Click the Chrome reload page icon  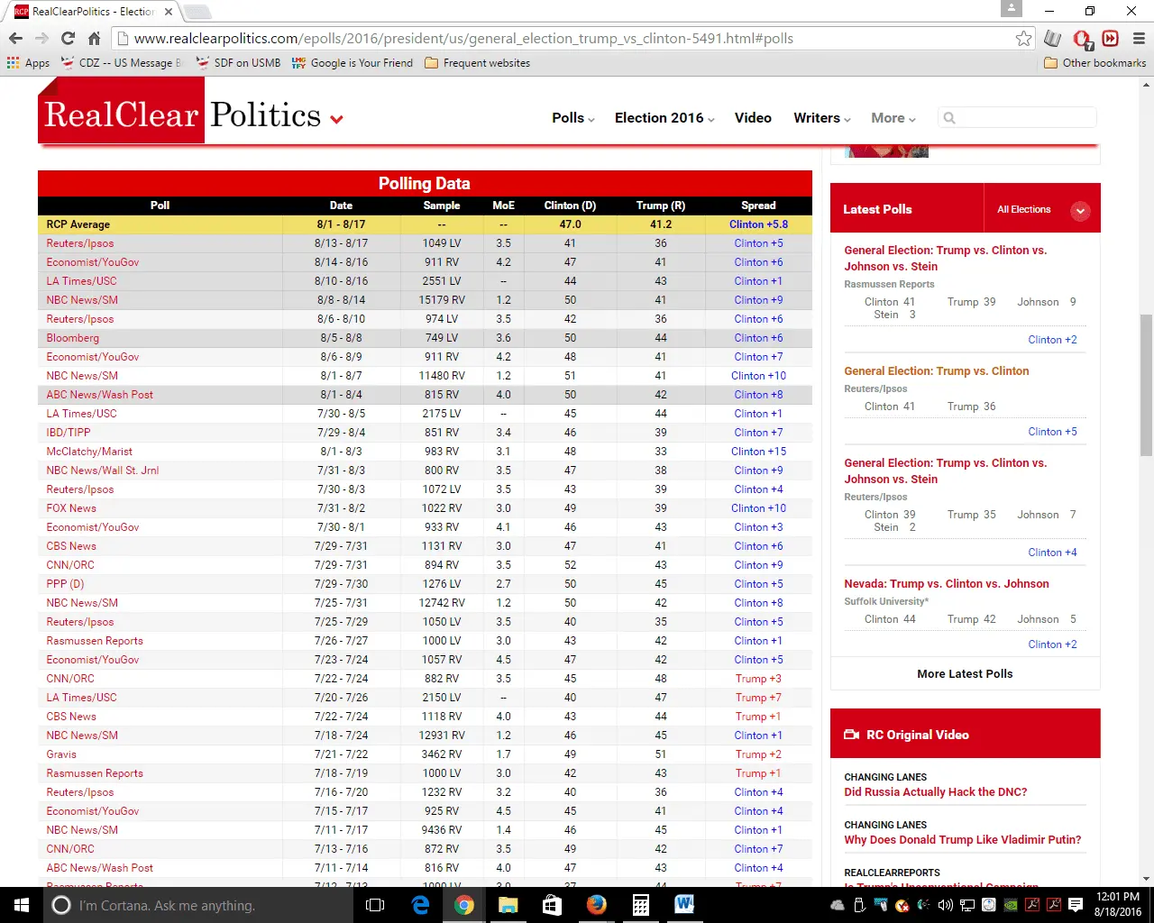(x=68, y=38)
